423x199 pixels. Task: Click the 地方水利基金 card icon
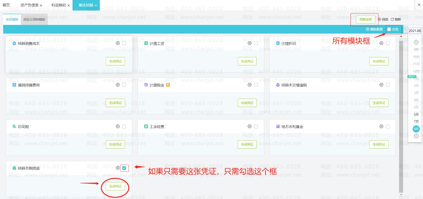click(x=278, y=127)
